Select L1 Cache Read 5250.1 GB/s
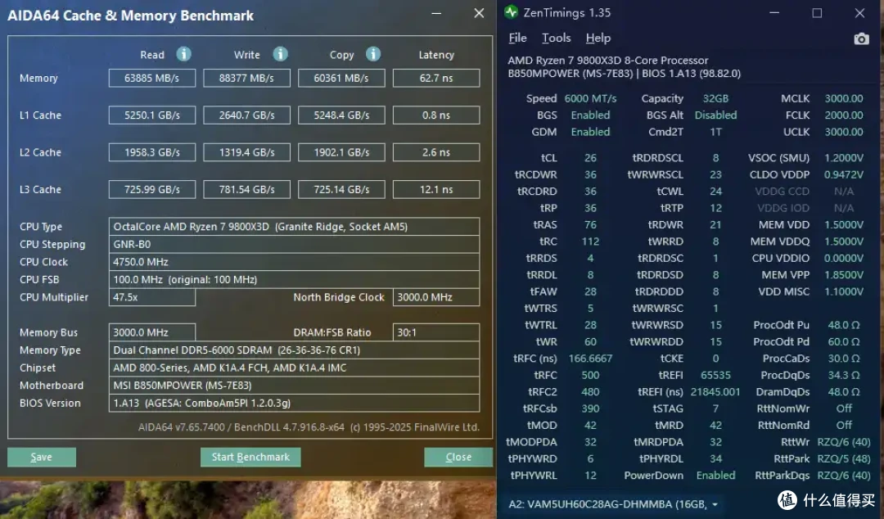The image size is (884, 519). click(x=152, y=115)
